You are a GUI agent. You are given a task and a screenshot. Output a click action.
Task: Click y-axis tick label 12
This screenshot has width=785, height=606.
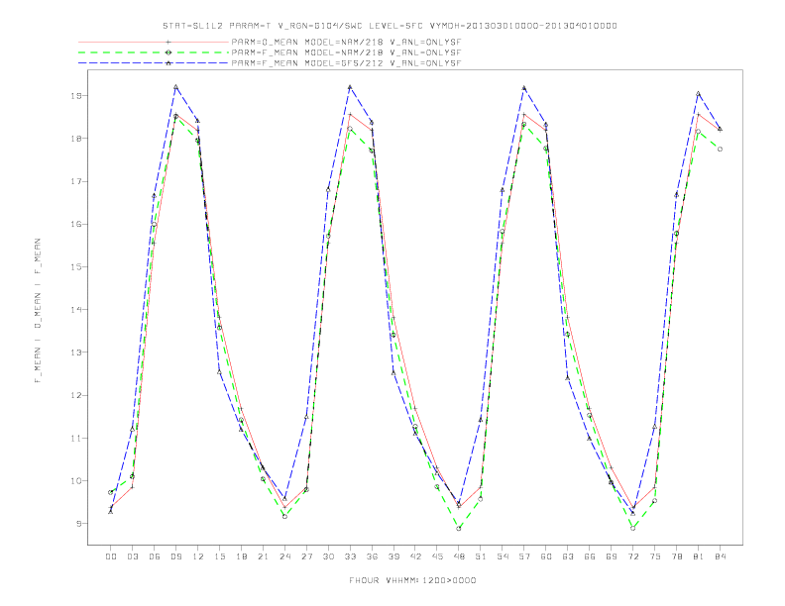pos(76,395)
